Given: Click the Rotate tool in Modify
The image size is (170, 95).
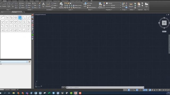Looking at the screenshot, I should tap(28, 3).
